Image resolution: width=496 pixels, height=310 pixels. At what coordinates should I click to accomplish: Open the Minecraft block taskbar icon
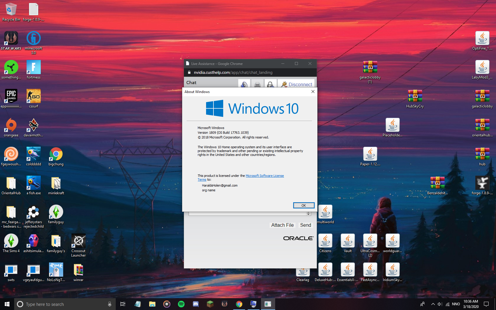pos(210,304)
